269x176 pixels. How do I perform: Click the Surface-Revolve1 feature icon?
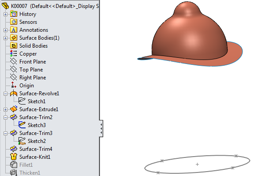[x=14, y=94]
